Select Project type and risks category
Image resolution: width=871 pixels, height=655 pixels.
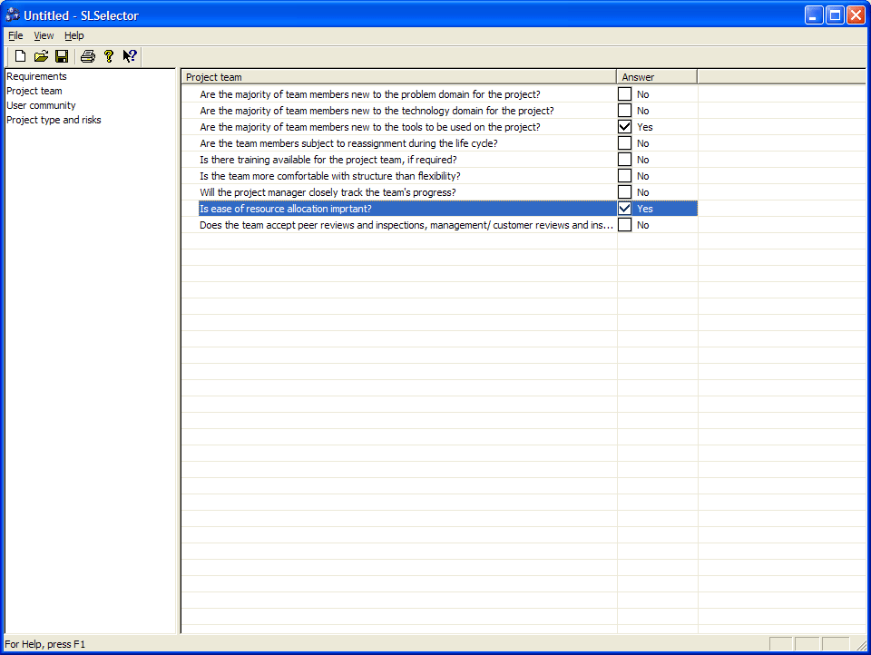(54, 120)
